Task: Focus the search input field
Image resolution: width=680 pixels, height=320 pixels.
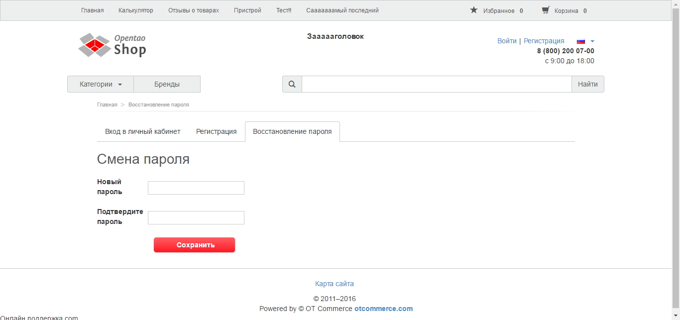Action: [x=437, y=84]
